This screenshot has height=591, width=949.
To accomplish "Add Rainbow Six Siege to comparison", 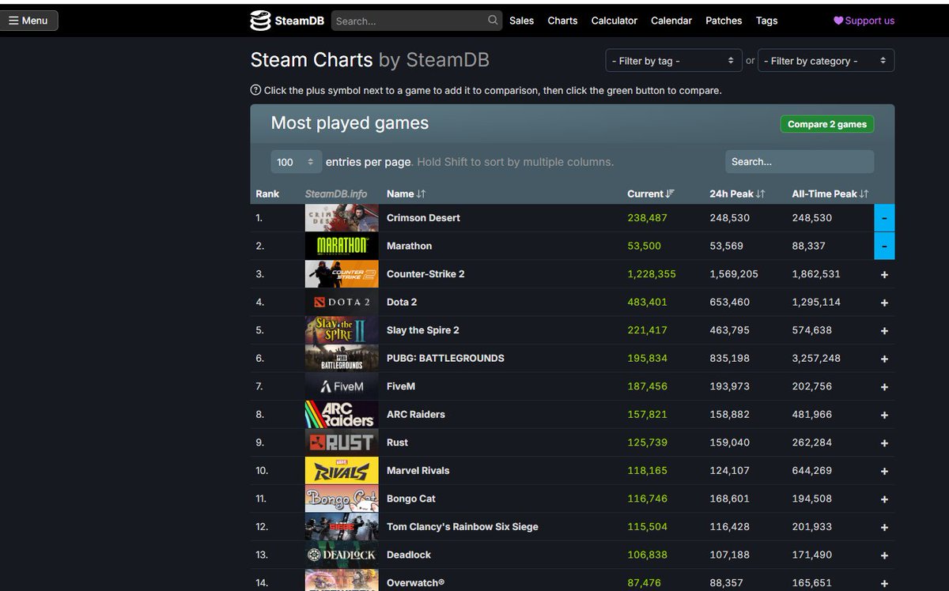I will point(884,527).
